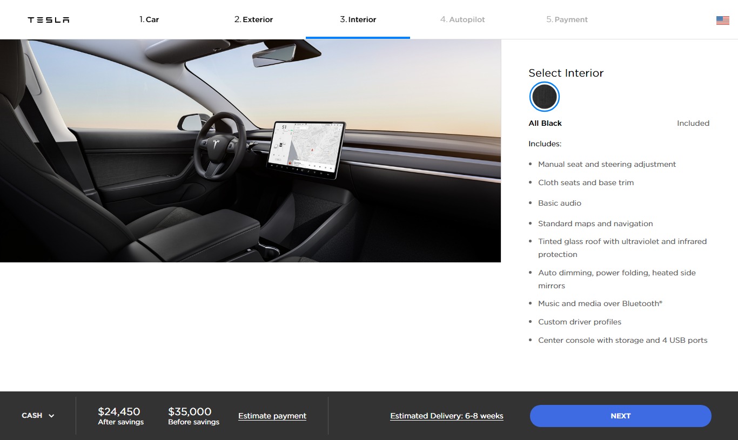Click the Included price text
This screenshot has height=440, width=738.
(x=693, y=123)
